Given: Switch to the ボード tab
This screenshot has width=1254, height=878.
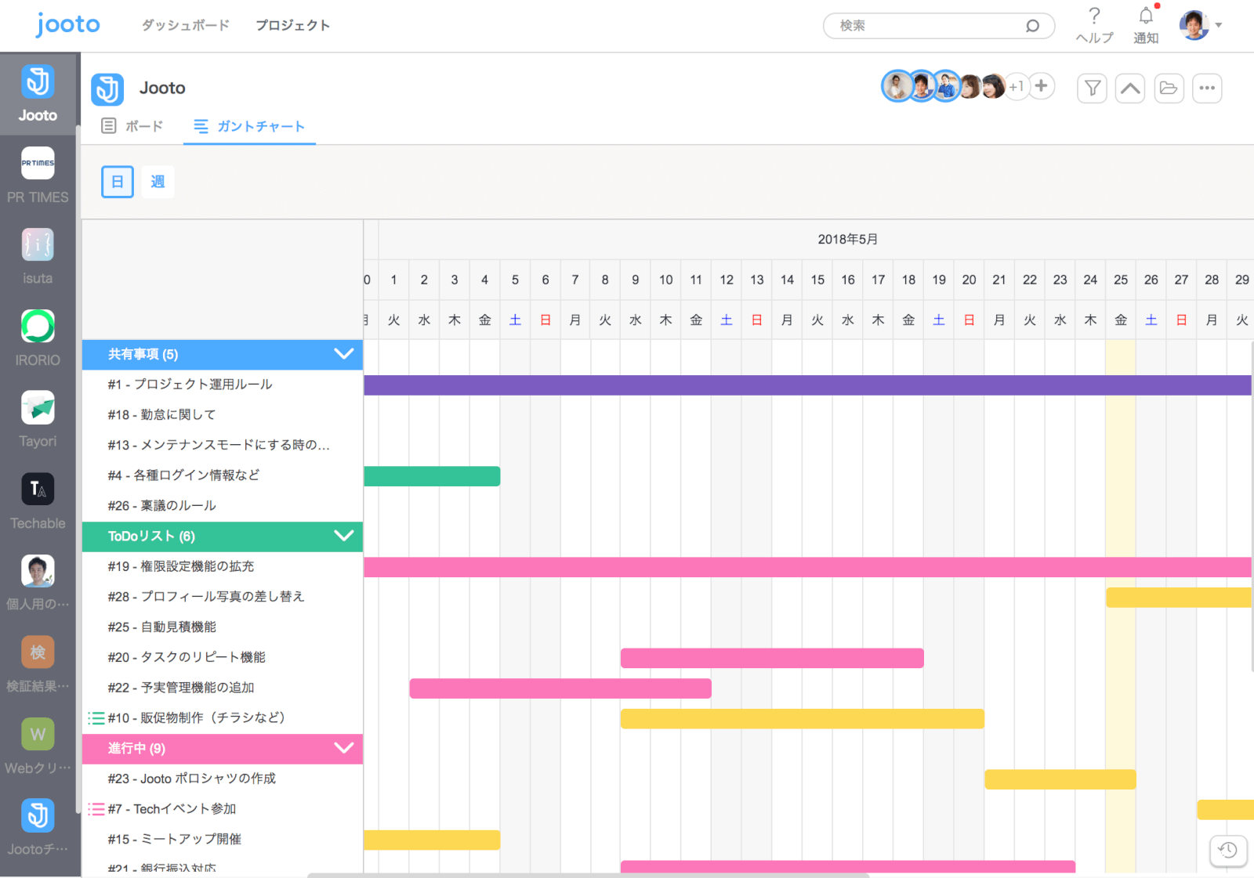Looking at the screenshot, I should [132, 126].
